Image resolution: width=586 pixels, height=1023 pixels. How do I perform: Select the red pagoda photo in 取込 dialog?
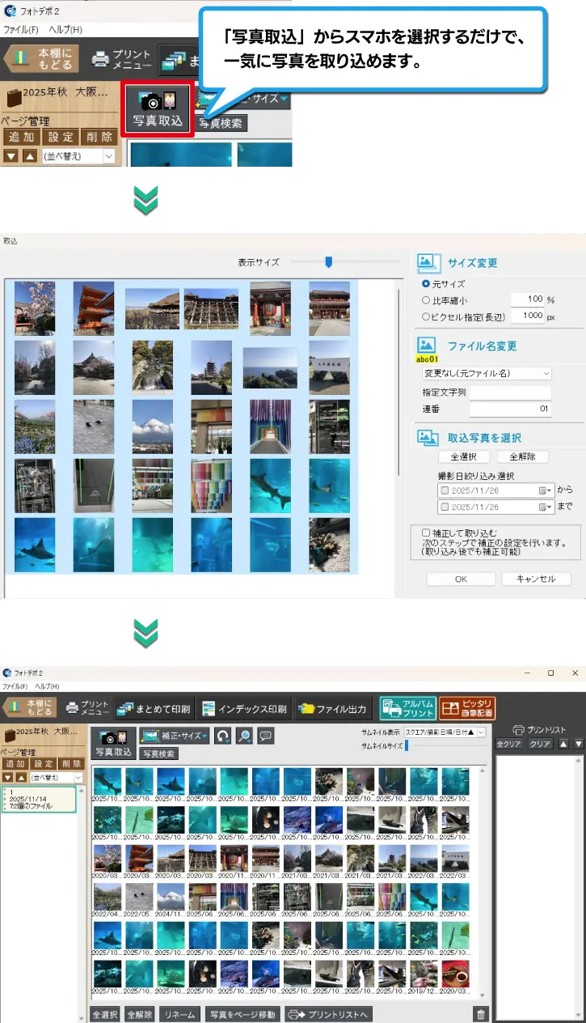click(x=93, y=307)
